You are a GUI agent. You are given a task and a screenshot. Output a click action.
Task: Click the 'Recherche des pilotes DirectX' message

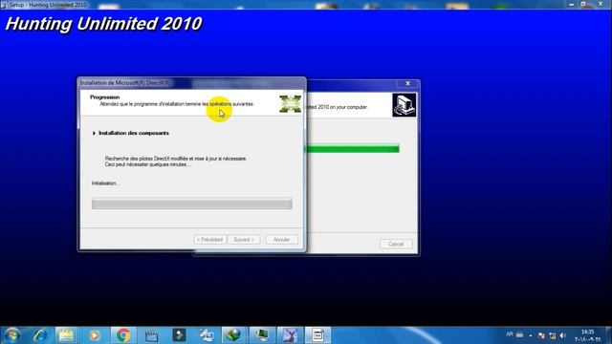tap(176, 159)
